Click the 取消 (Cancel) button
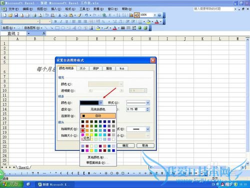Image resolution: width=250 pixels, height=188 pixels. click(145, 145)
